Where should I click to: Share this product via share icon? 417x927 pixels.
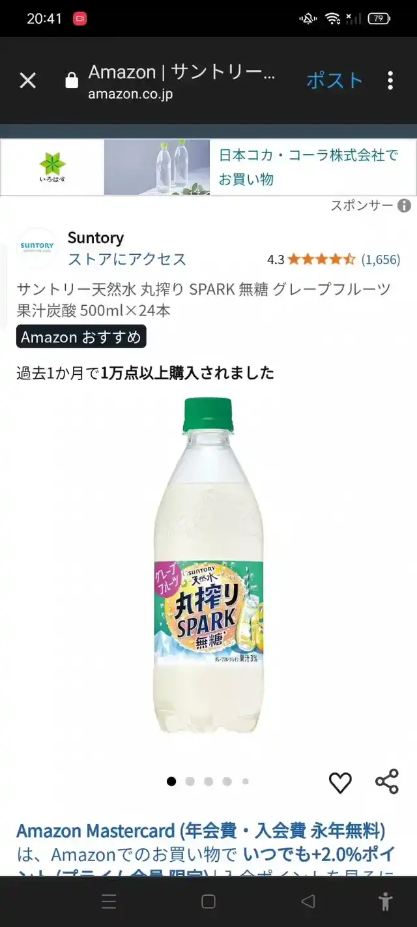pos(386,782)
